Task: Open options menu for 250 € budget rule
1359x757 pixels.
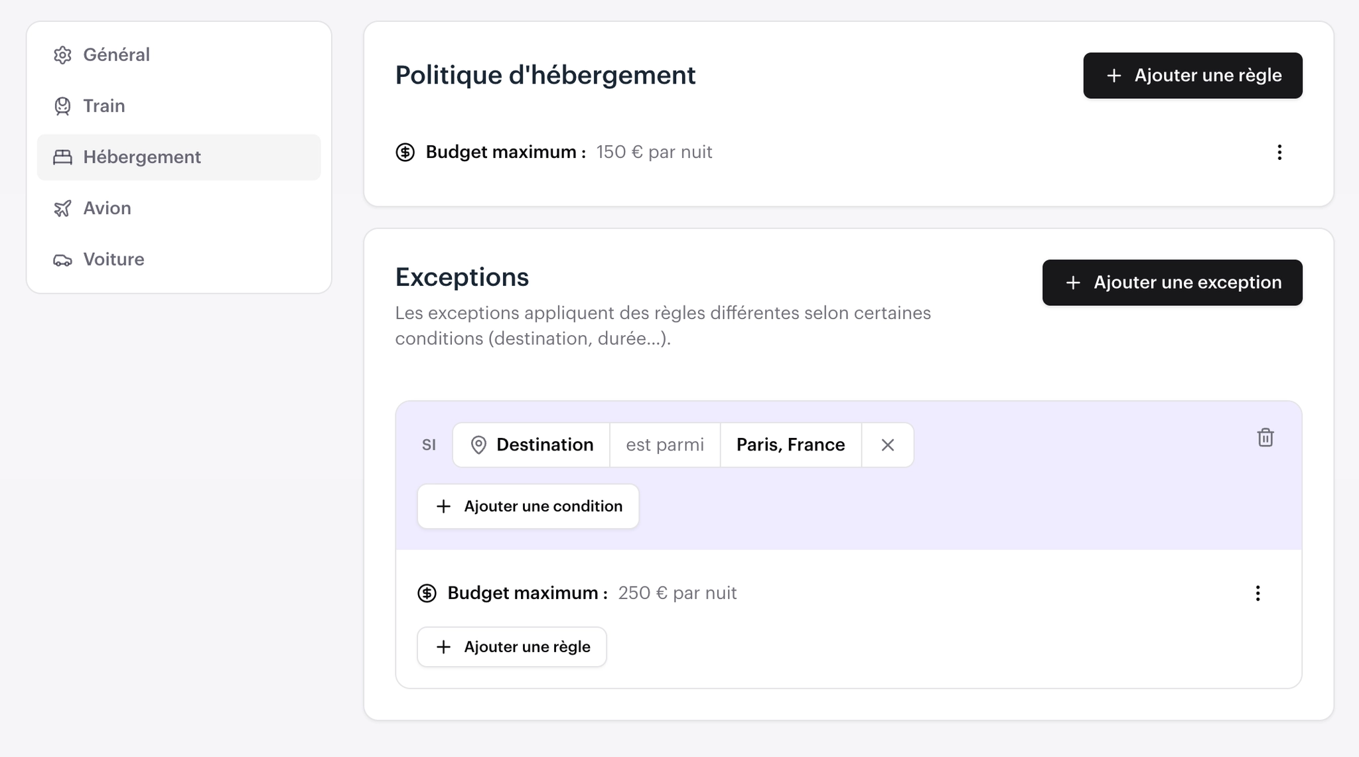Action: pos(1257,593)
